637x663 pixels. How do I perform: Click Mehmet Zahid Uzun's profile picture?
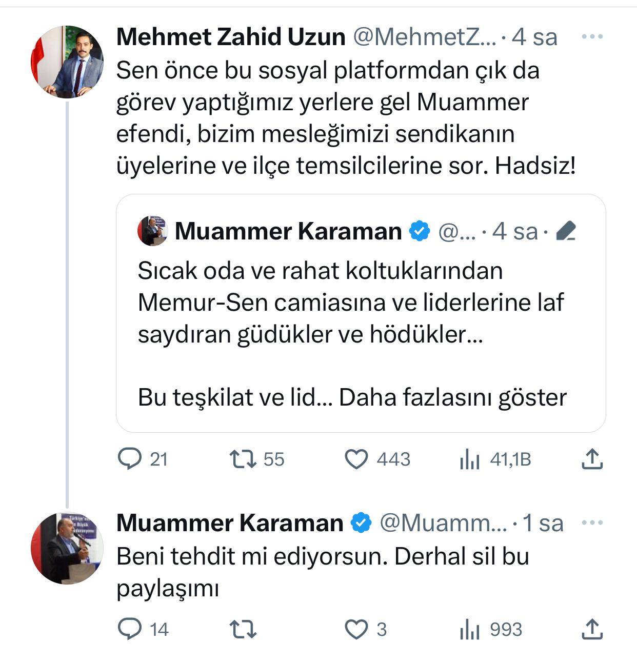[67, 62]
